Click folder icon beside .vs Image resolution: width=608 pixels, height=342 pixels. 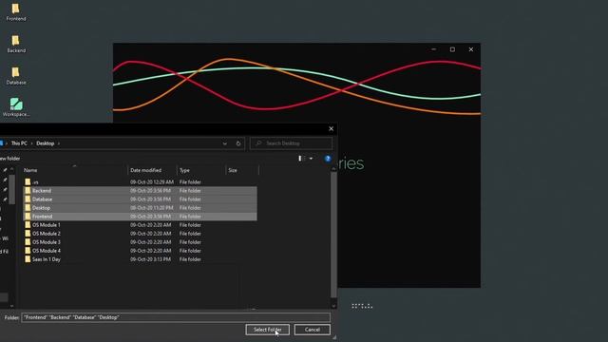(x=28, y=181)
